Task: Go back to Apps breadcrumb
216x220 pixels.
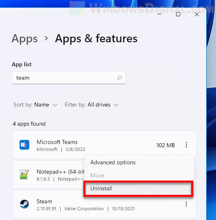Action: (x=25, y=39)
